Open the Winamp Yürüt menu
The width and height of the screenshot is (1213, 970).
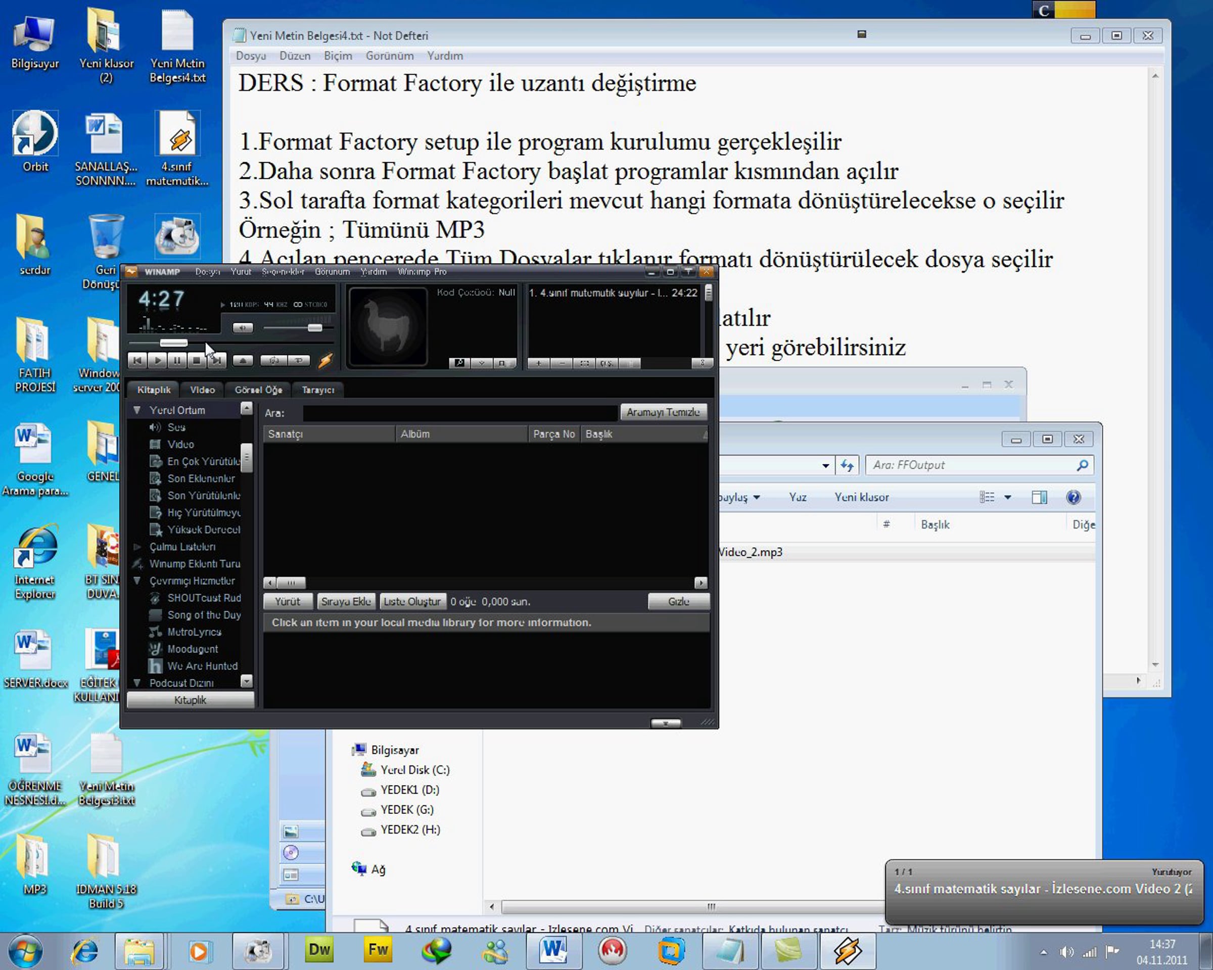[241, 272]
